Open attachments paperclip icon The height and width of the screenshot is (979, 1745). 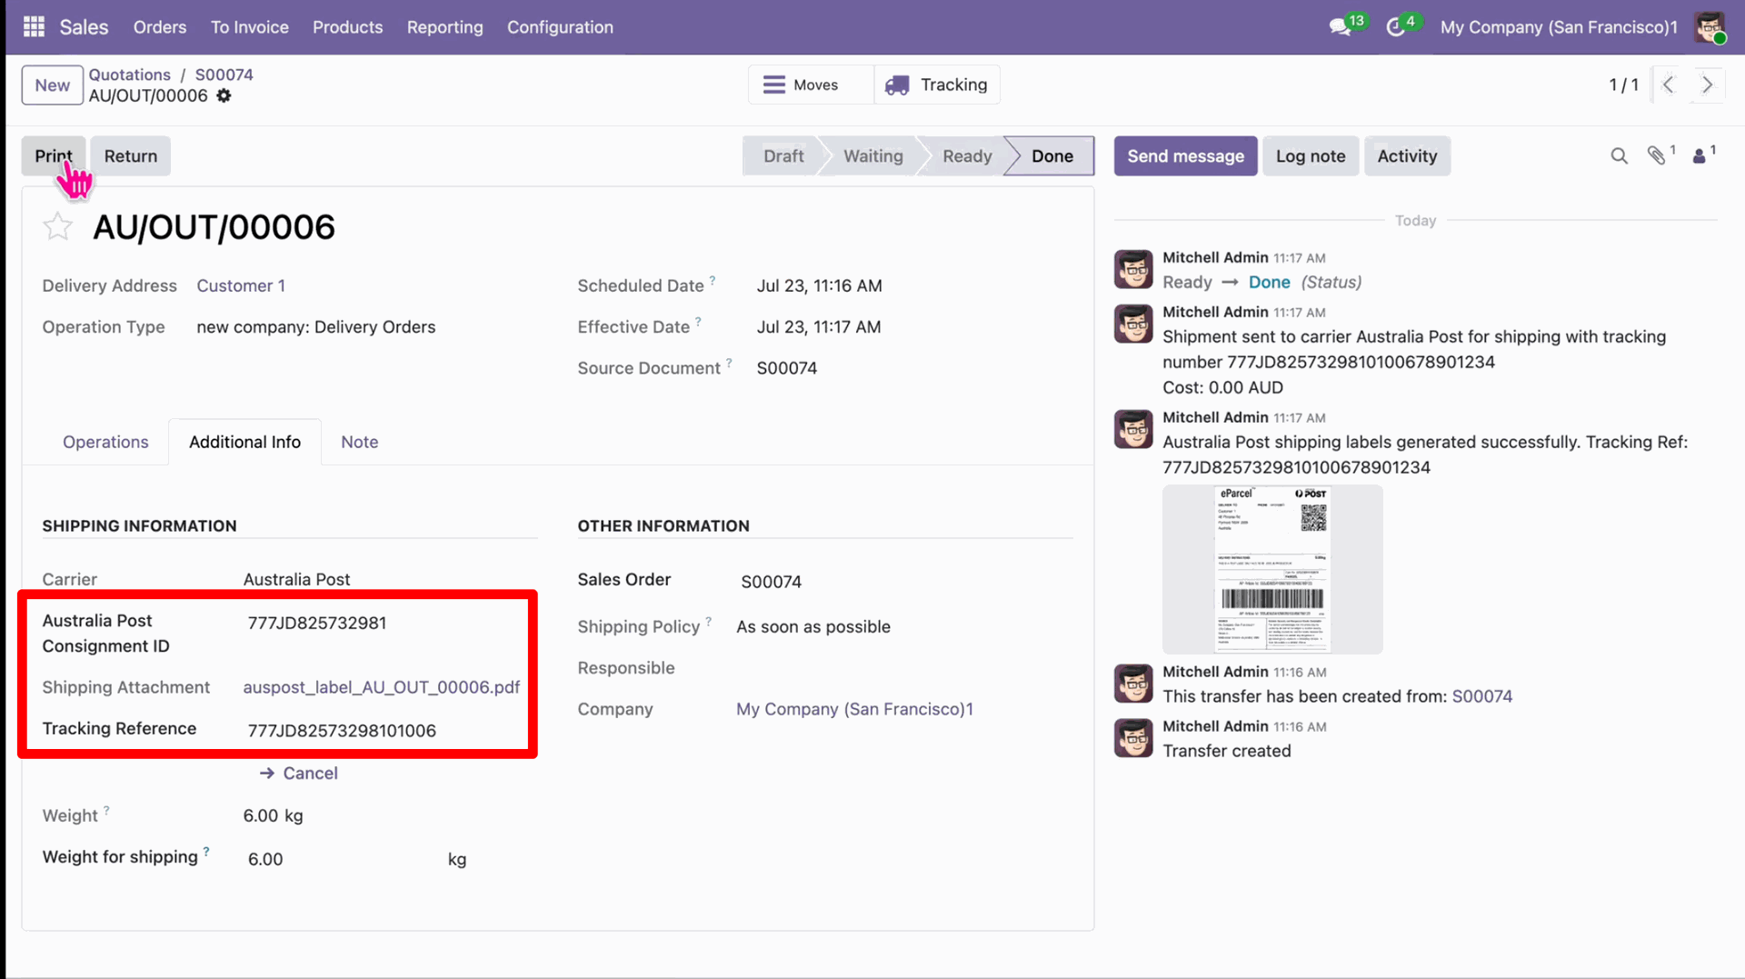[x=1657, y=156]
